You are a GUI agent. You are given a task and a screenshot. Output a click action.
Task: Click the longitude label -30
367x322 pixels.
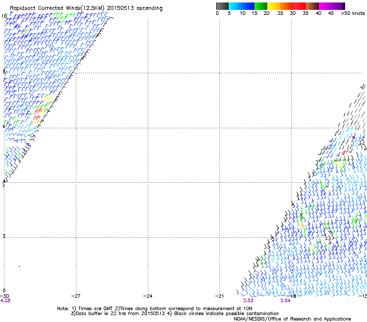coord(4,296)
